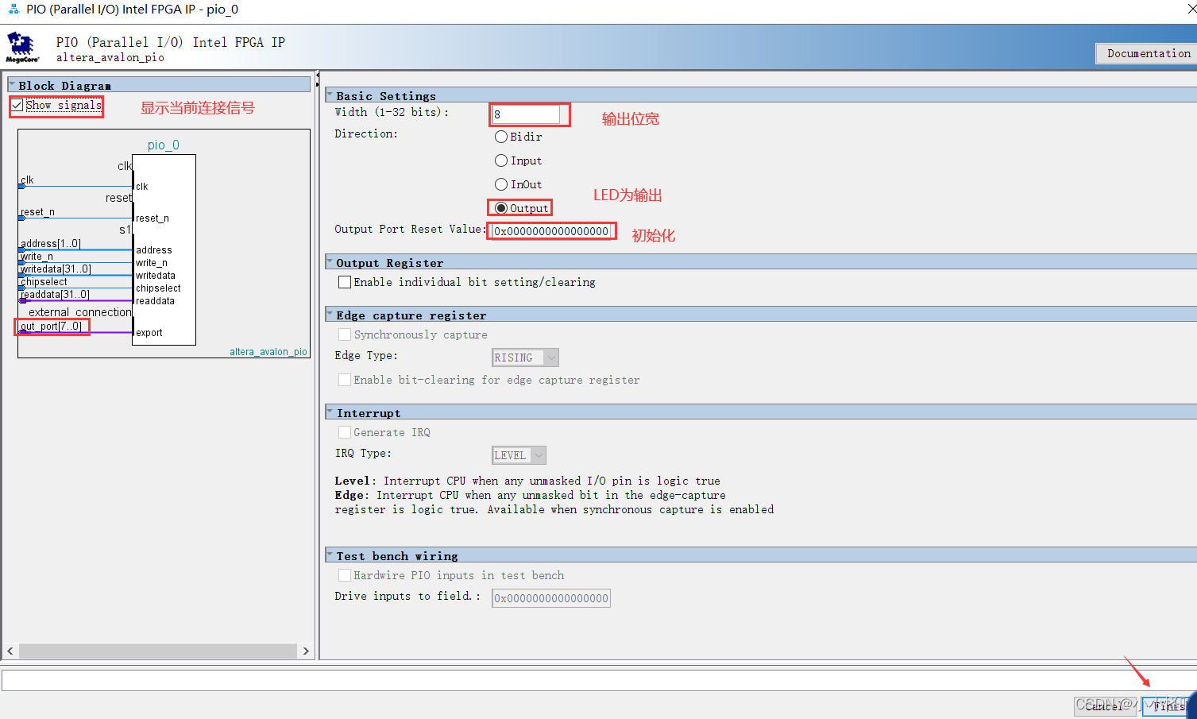Image resolution: width=1197 pixels, height=719 pixels.
Task: Click the out_port[7..0] signal label
Action: point(52,326)
